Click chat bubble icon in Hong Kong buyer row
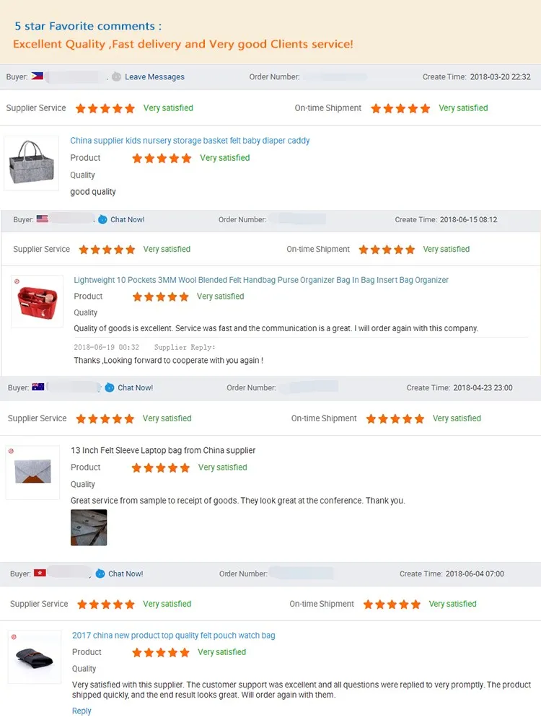The height and width of the screenshot is (725, 541). pyautogui.click(x=100, y=574)
